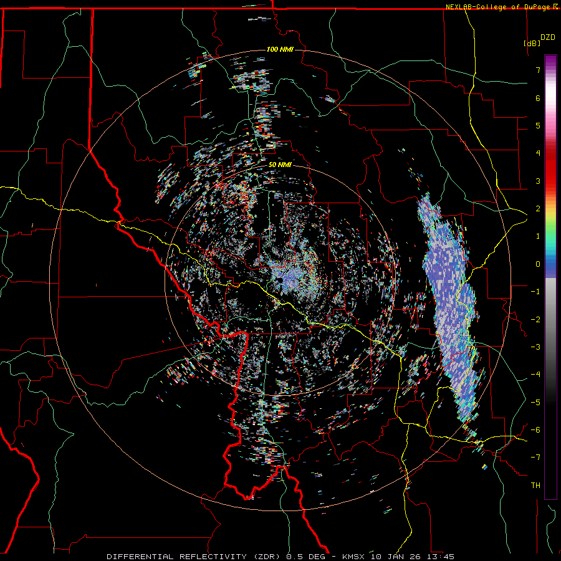Click the 2 value on color scale
The height and width of the screenshot is (561, 561).
(x=538, y=209)
